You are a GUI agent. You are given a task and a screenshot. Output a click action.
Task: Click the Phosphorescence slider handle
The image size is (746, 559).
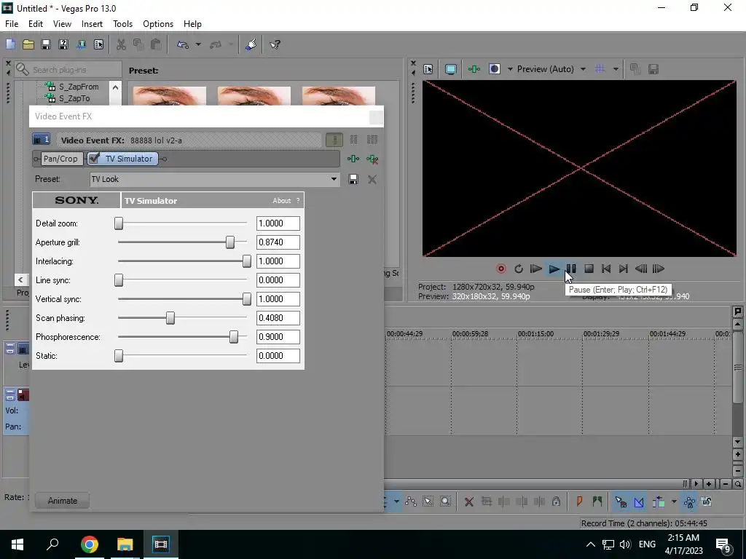tap(234, 337)
